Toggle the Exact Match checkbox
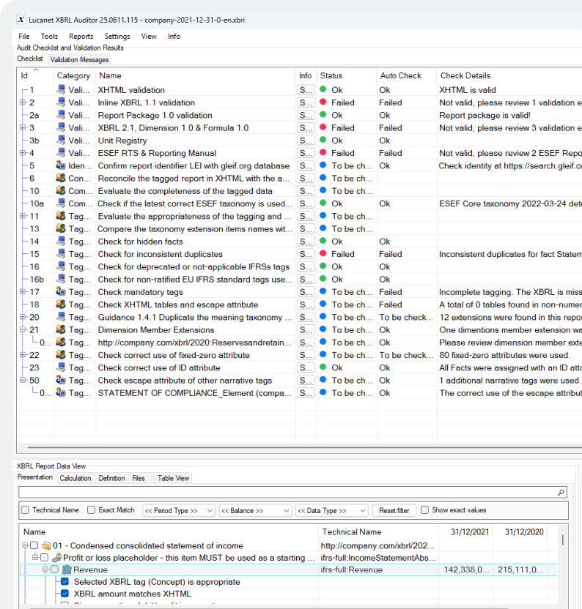Viewport: 582px width, 609px height. click(x=92, y=510)
